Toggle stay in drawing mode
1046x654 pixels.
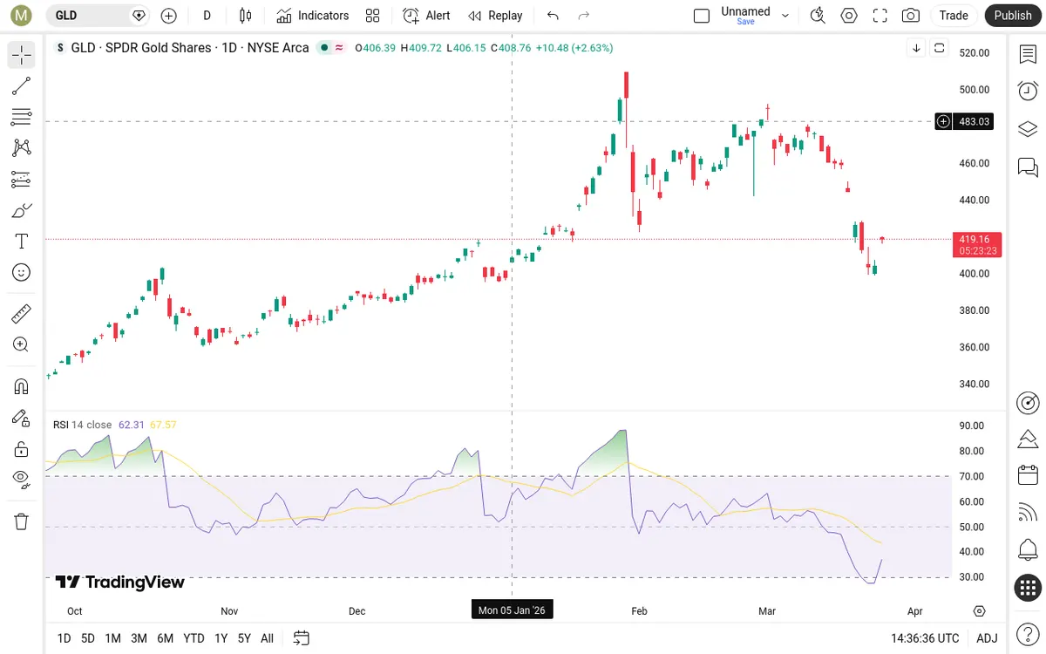click(x=22, y=418)
